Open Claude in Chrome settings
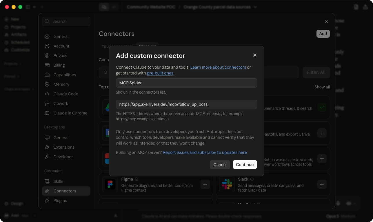The height and width of the screenshot is (222, 373). (66, 113)
